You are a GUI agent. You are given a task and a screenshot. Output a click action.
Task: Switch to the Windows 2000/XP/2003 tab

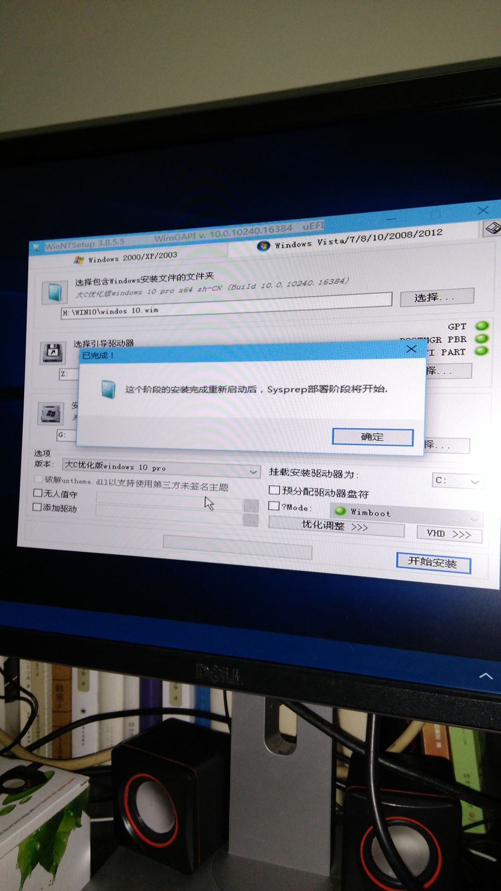pos(126,258)
